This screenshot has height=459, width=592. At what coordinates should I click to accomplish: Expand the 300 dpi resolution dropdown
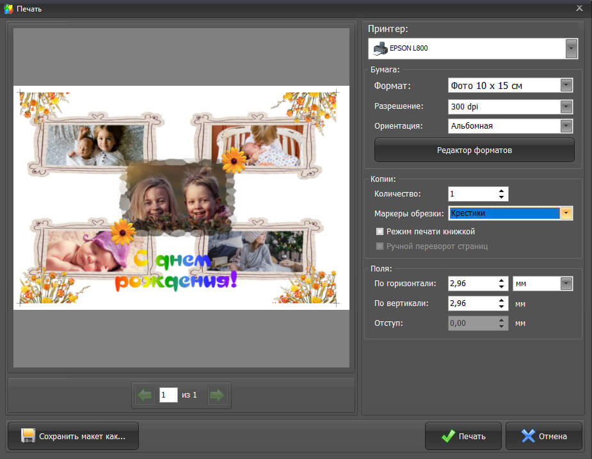(x=566, y=107)
